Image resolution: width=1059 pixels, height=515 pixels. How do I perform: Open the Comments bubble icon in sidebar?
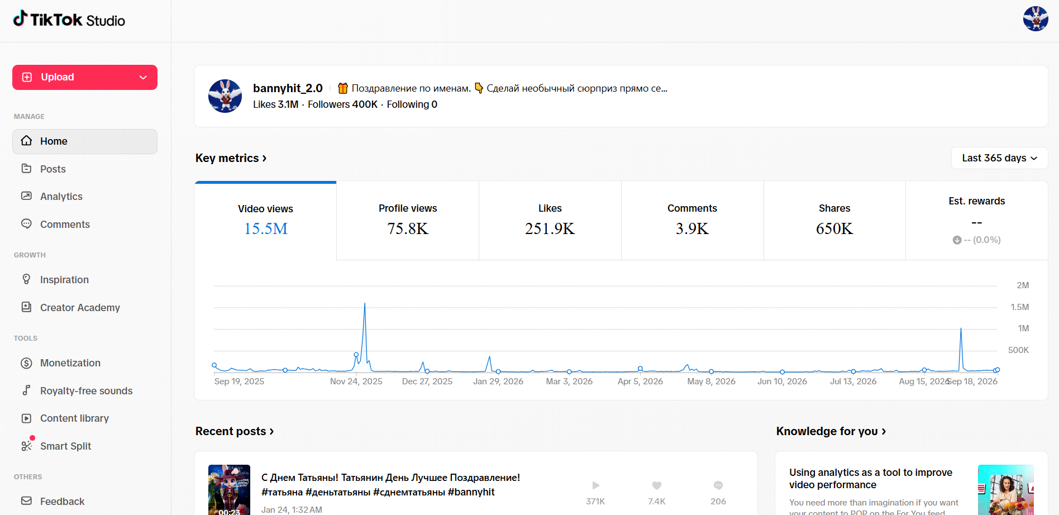point(26,223)
